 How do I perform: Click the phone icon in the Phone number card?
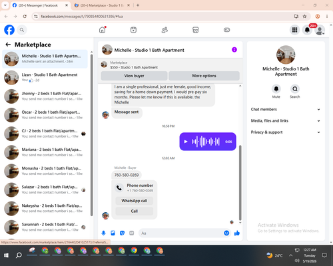[x=119, y=188]
